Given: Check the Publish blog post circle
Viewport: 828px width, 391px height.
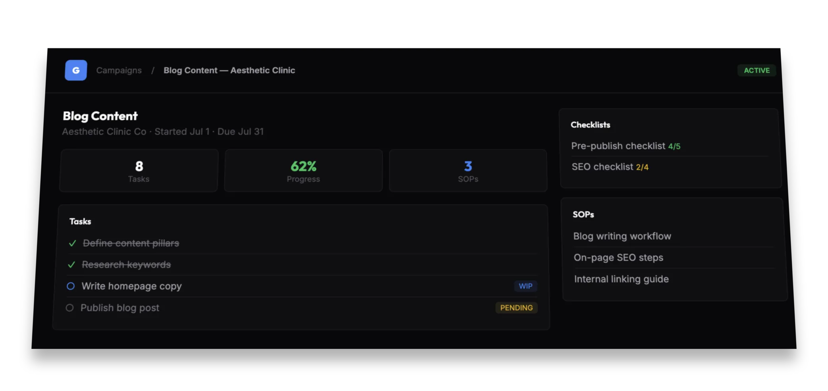Looking at the screenshot, I should pos(69,308).
